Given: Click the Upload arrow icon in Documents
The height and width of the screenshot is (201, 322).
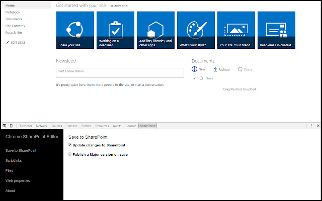Looking at the screenshot, I should [215, 69].
